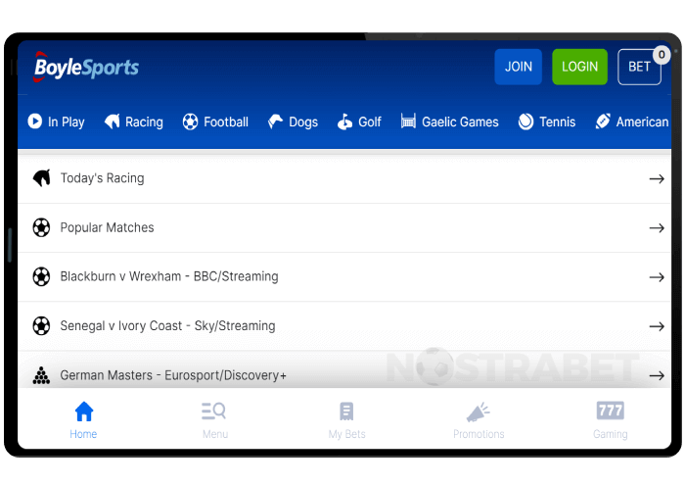Click the Promotions megaphone icon

pyautogui.click(x=478, y=412)
